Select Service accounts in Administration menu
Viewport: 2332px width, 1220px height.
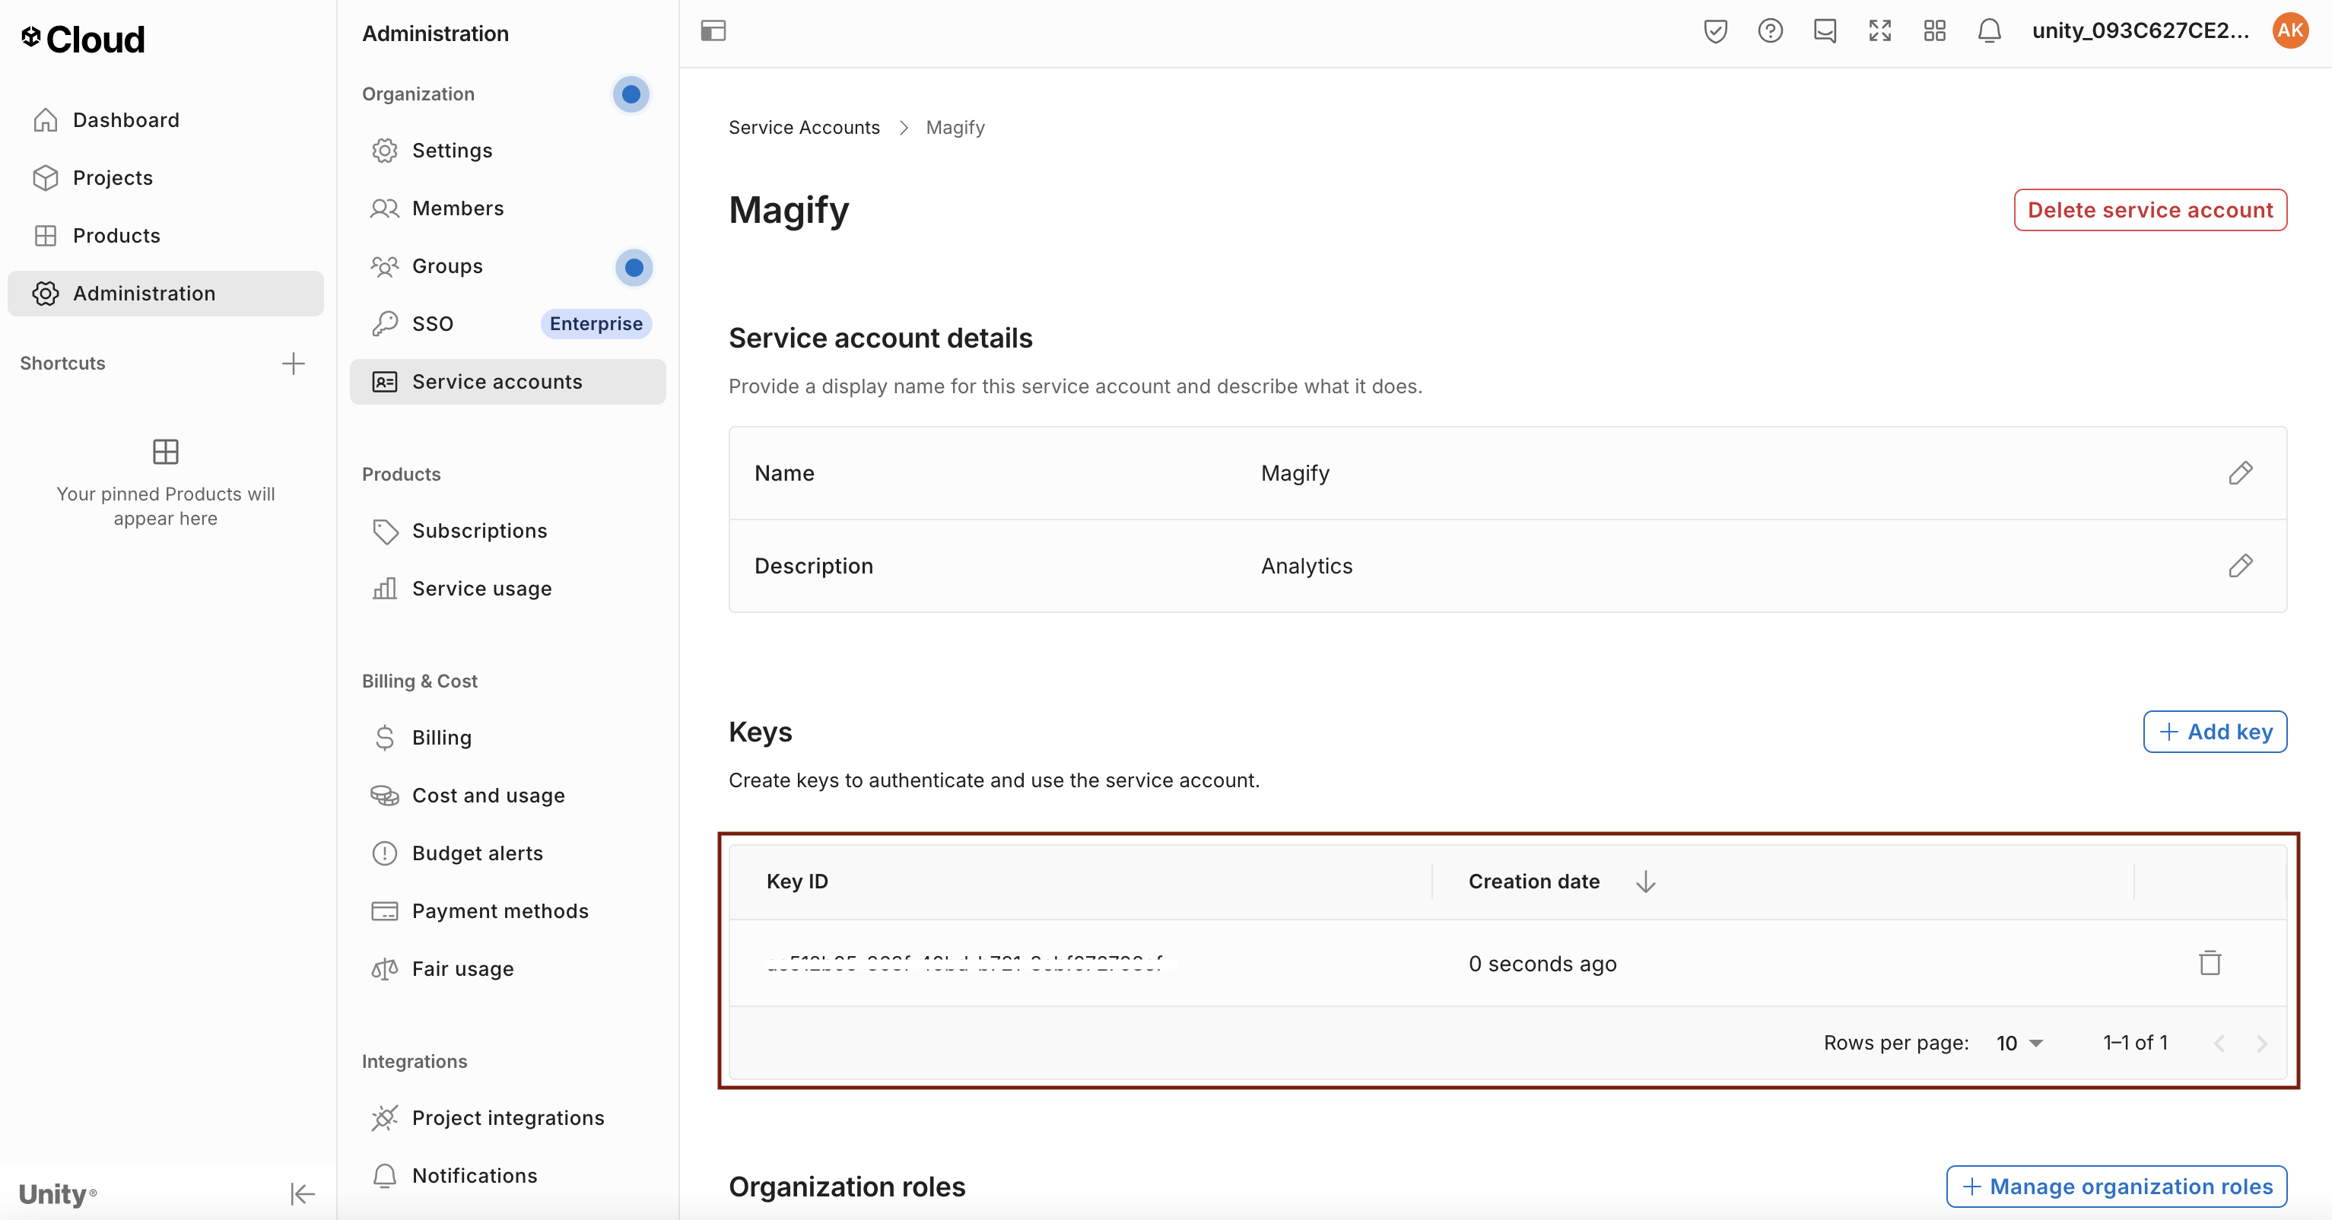[507, 382]
